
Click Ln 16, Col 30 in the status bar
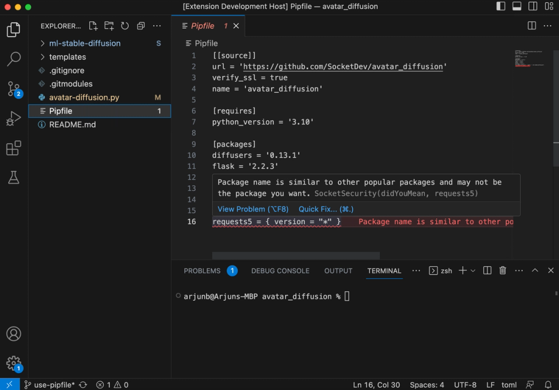(x=376, y=384)
